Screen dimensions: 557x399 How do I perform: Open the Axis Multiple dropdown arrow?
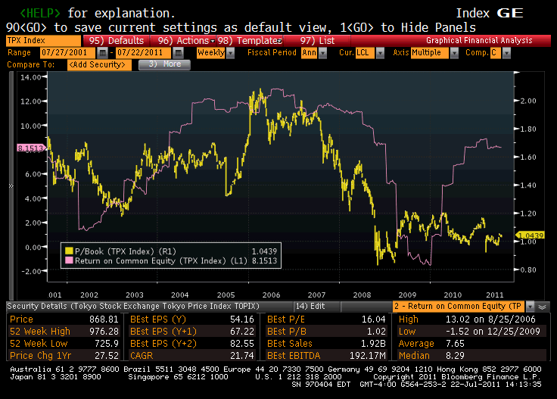click(454, 53)
